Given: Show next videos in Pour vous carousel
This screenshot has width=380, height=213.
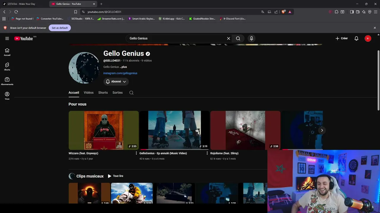Looking at the screenshot, I should pyautogui.click(x=322, y=130).
